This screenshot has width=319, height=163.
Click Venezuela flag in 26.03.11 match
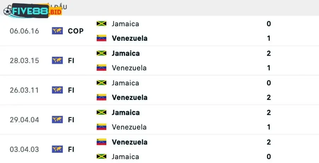pos(101,97)
